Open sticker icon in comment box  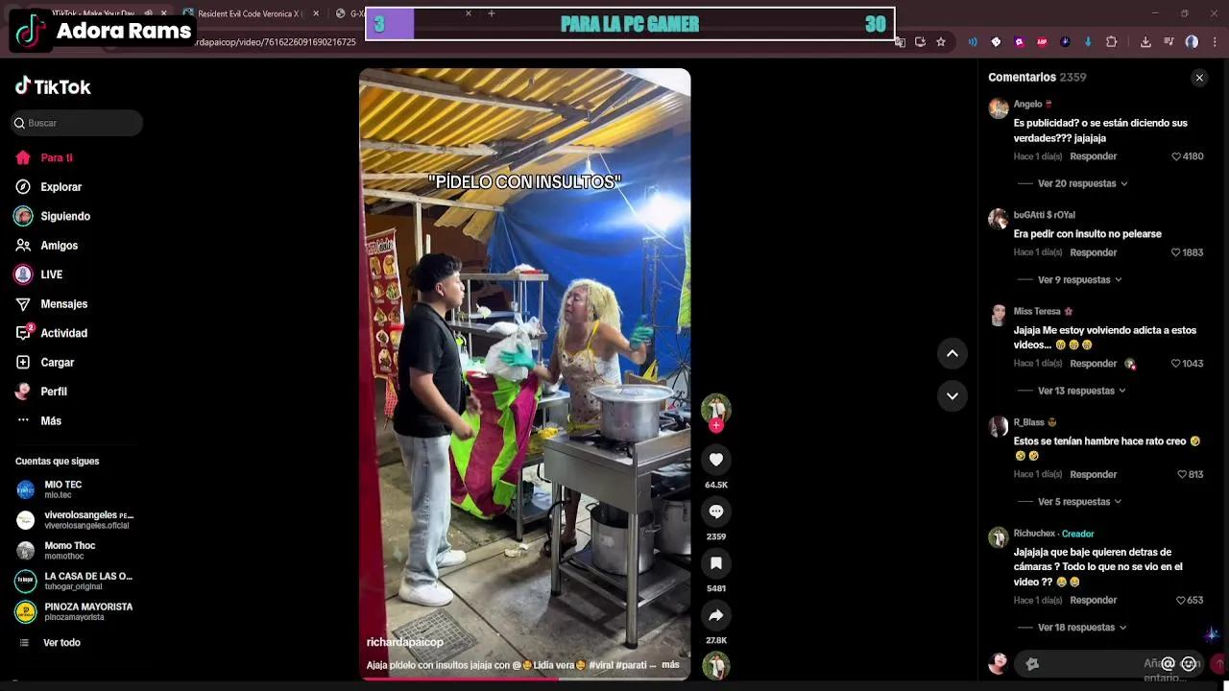click(x=1032, y=663)
